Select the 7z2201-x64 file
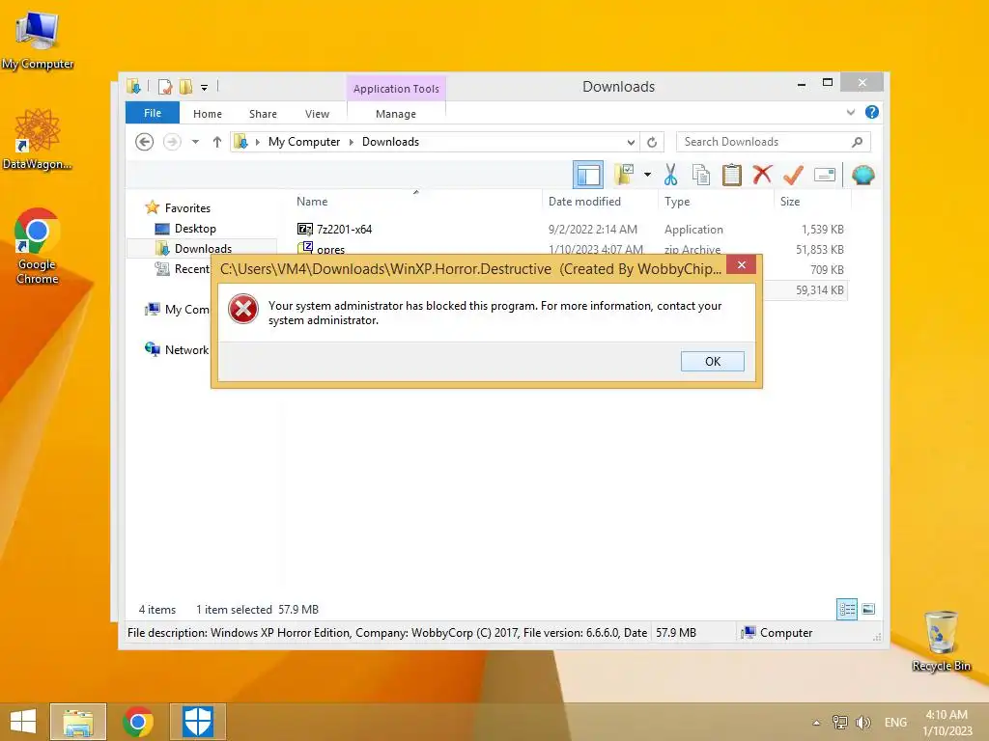This screenshot has width=989, height=741. tap(344, 230)
